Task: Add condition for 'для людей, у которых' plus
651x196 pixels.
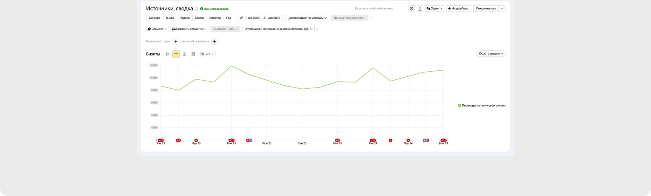Action: point(214,42)
